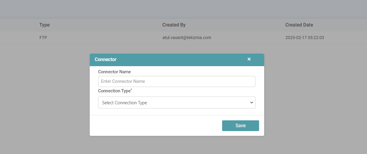Click the Connector title in dialog header
367x154 pixels.
tap(106, 60)
